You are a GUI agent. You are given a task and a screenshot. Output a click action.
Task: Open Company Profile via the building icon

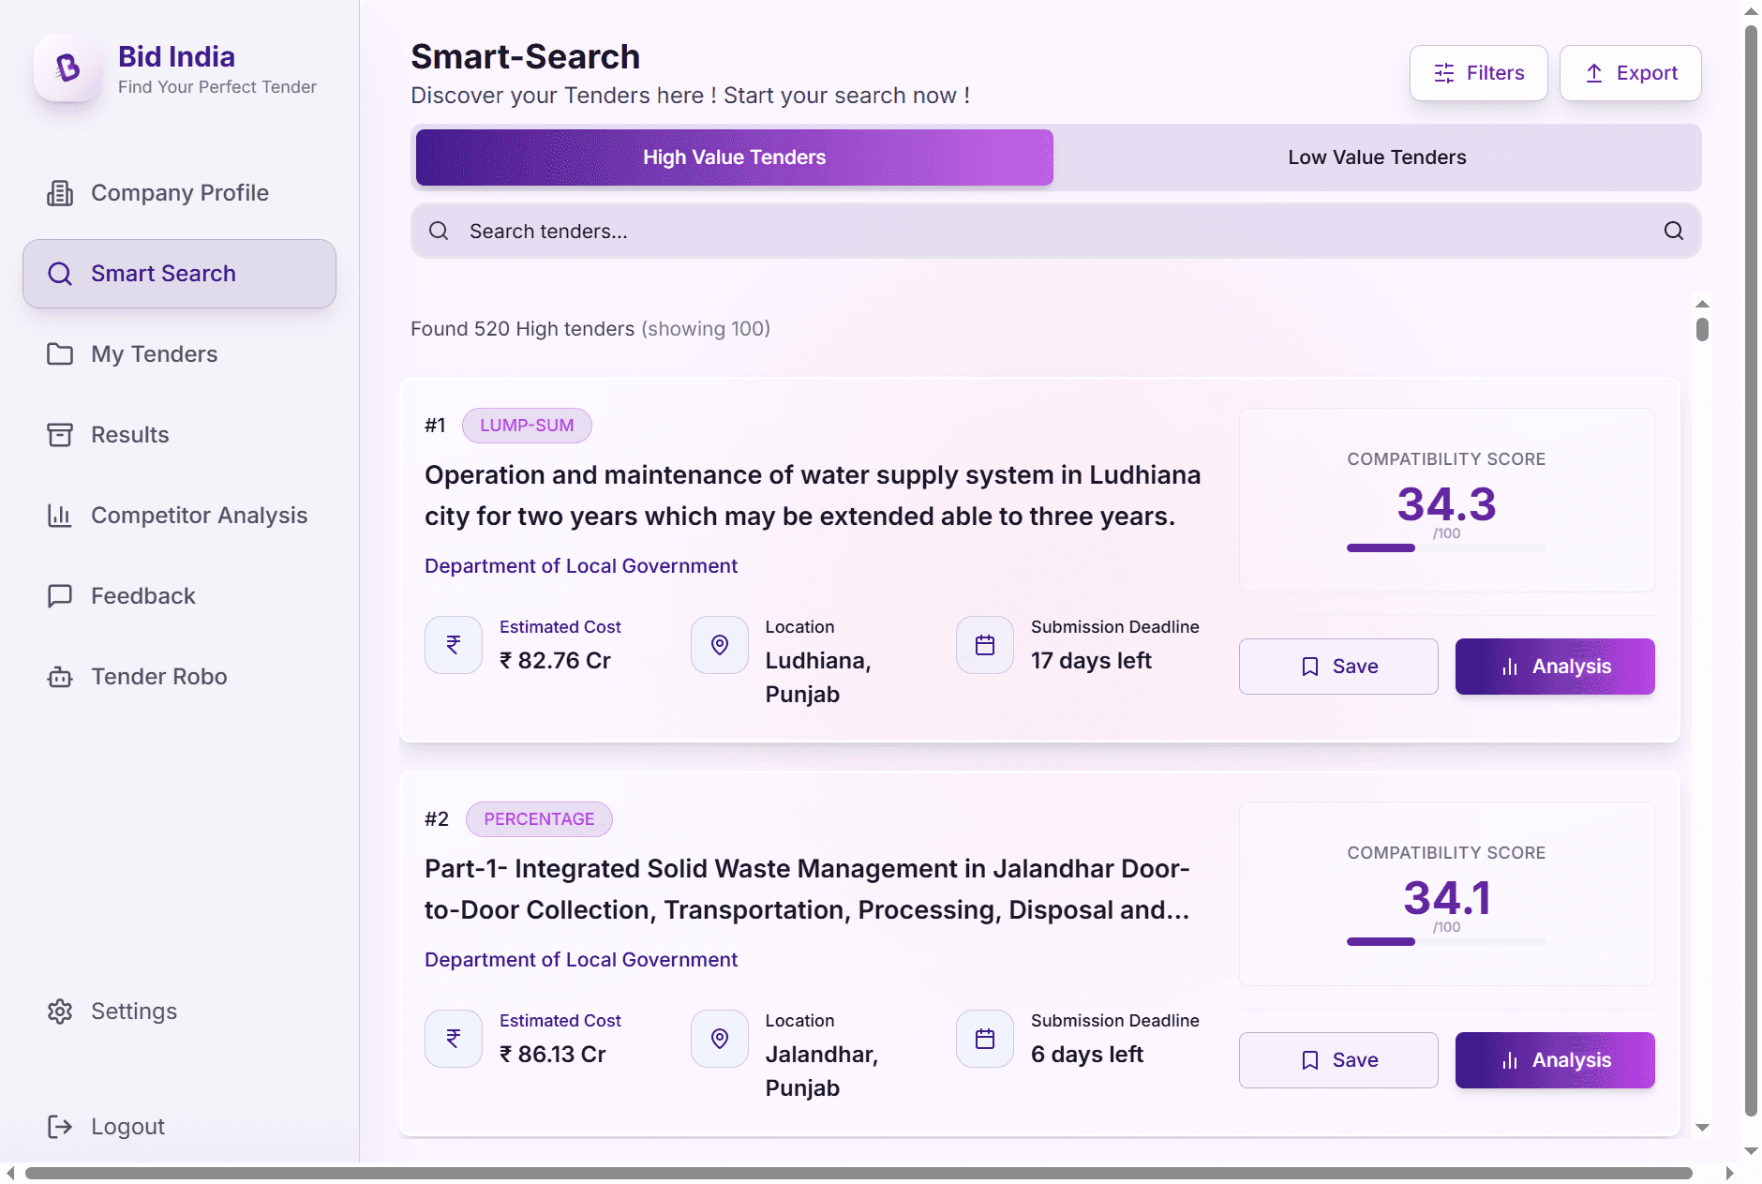point(60,193)
